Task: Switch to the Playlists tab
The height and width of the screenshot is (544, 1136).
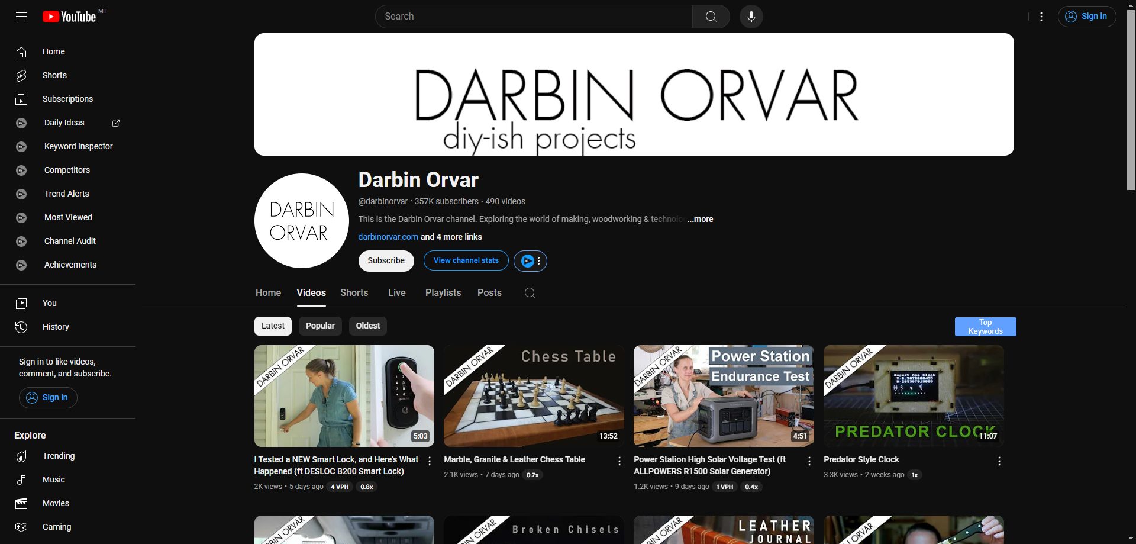Action: pyautogui.click(x=443, y=293)
